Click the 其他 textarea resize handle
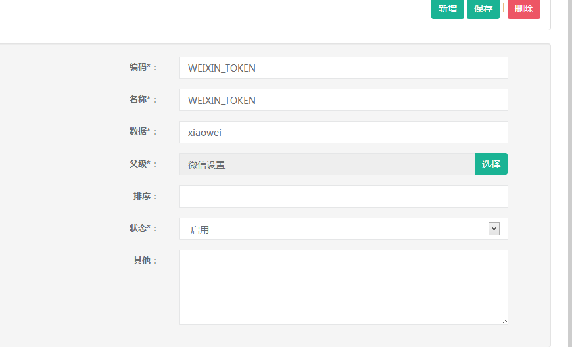 (504, 321)
